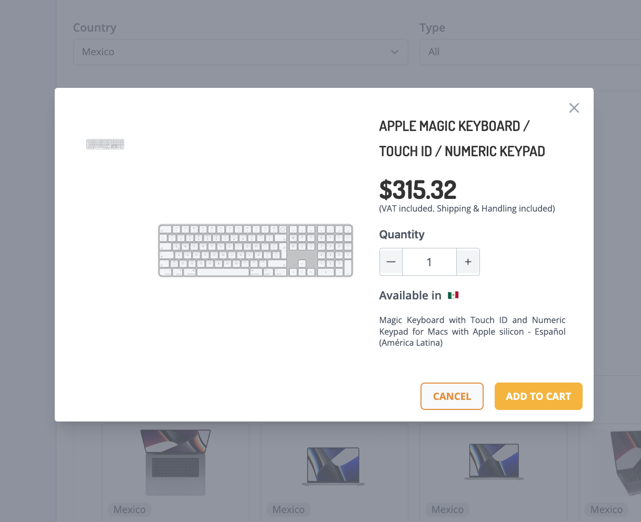Click the large Magic Keyboard product image

click(255, 250)
